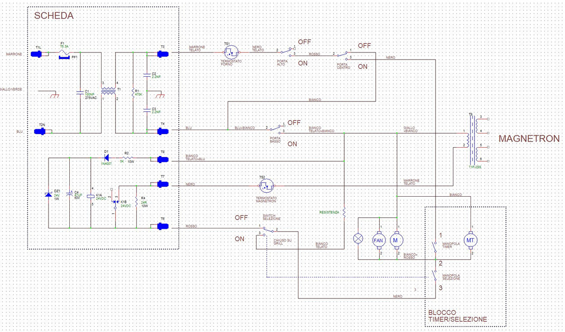Select resistor R1 470K symbol
The height and width of the screenshot is (332, 565).
pos(133,92)
